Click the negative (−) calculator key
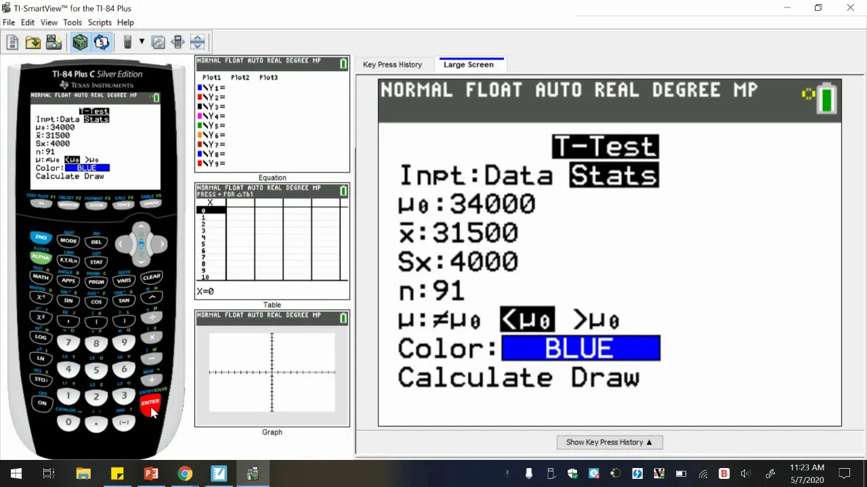The image size is (867, 487). [x=124, y=422]
